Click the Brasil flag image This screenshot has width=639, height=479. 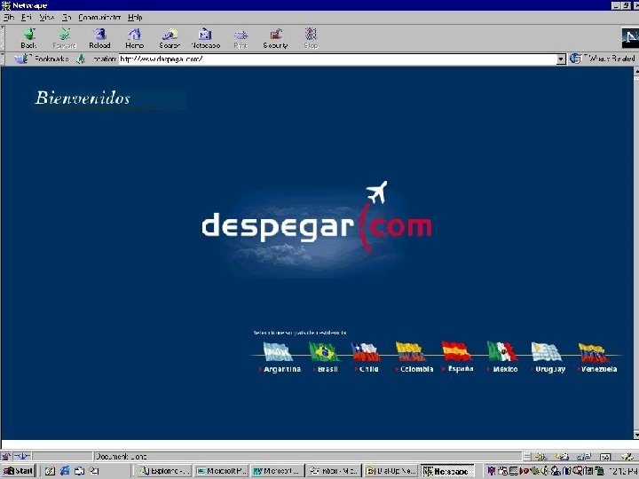pos(324,351)
